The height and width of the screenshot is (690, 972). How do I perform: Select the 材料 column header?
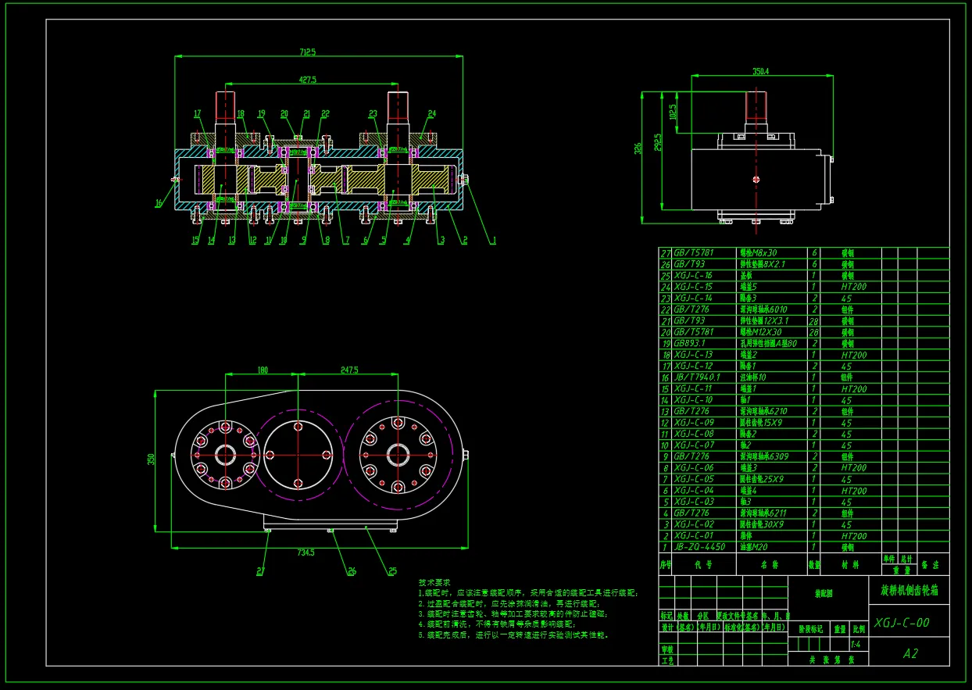coord(850,563)
